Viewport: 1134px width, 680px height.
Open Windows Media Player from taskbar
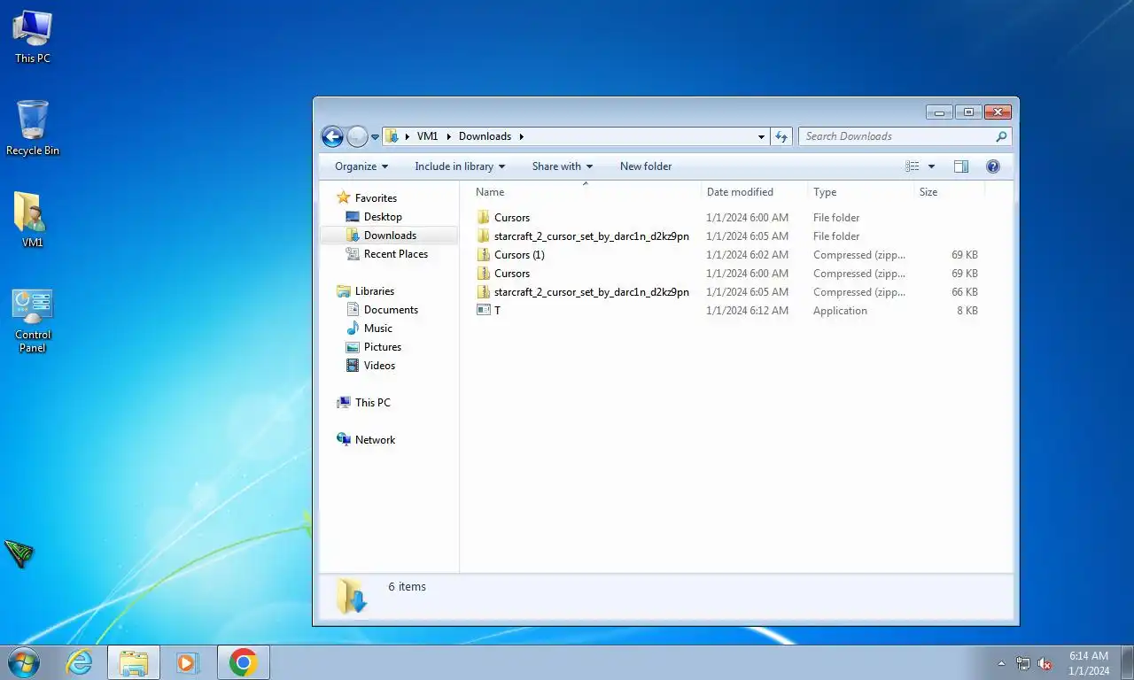click(187, 662)
